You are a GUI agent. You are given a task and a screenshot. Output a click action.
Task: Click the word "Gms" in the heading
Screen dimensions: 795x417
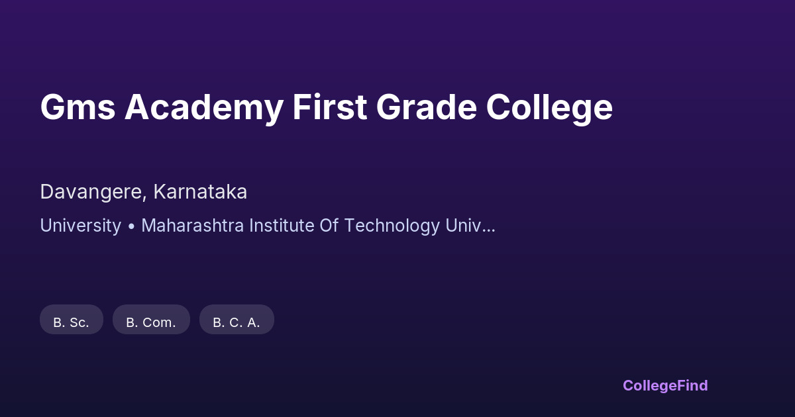(77, 107)
